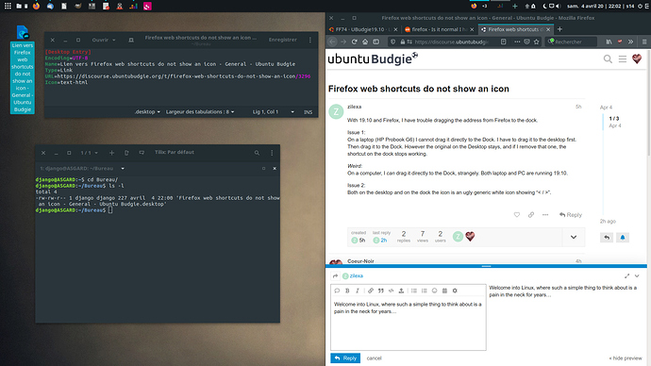Open the composer gear options menu
Screen dimensions: 651x366
[455, 291]
